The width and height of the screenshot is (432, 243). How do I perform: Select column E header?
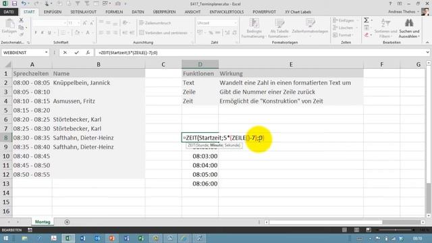291,65
